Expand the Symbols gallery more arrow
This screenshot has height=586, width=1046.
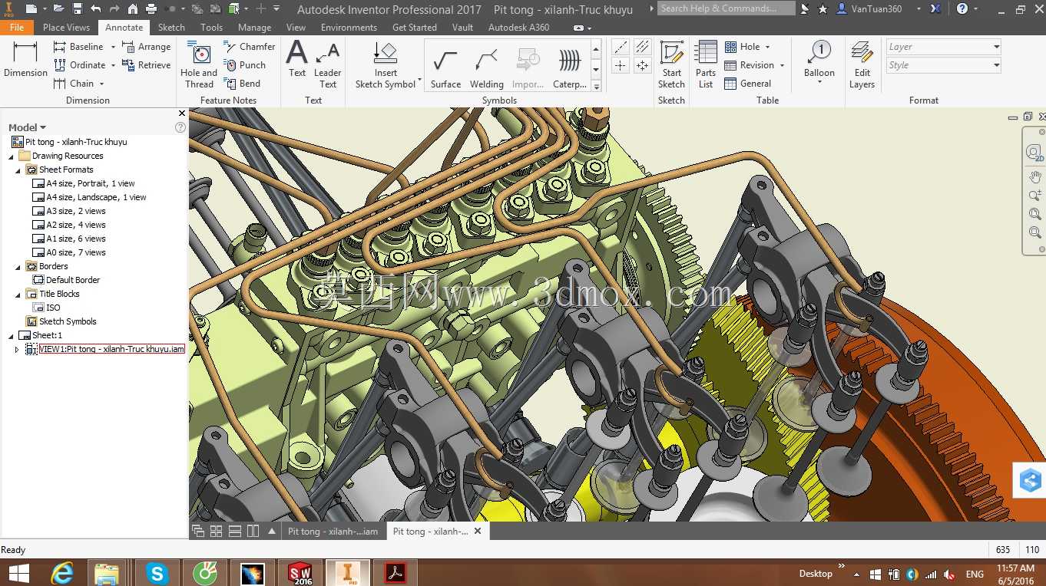point(596,87)
